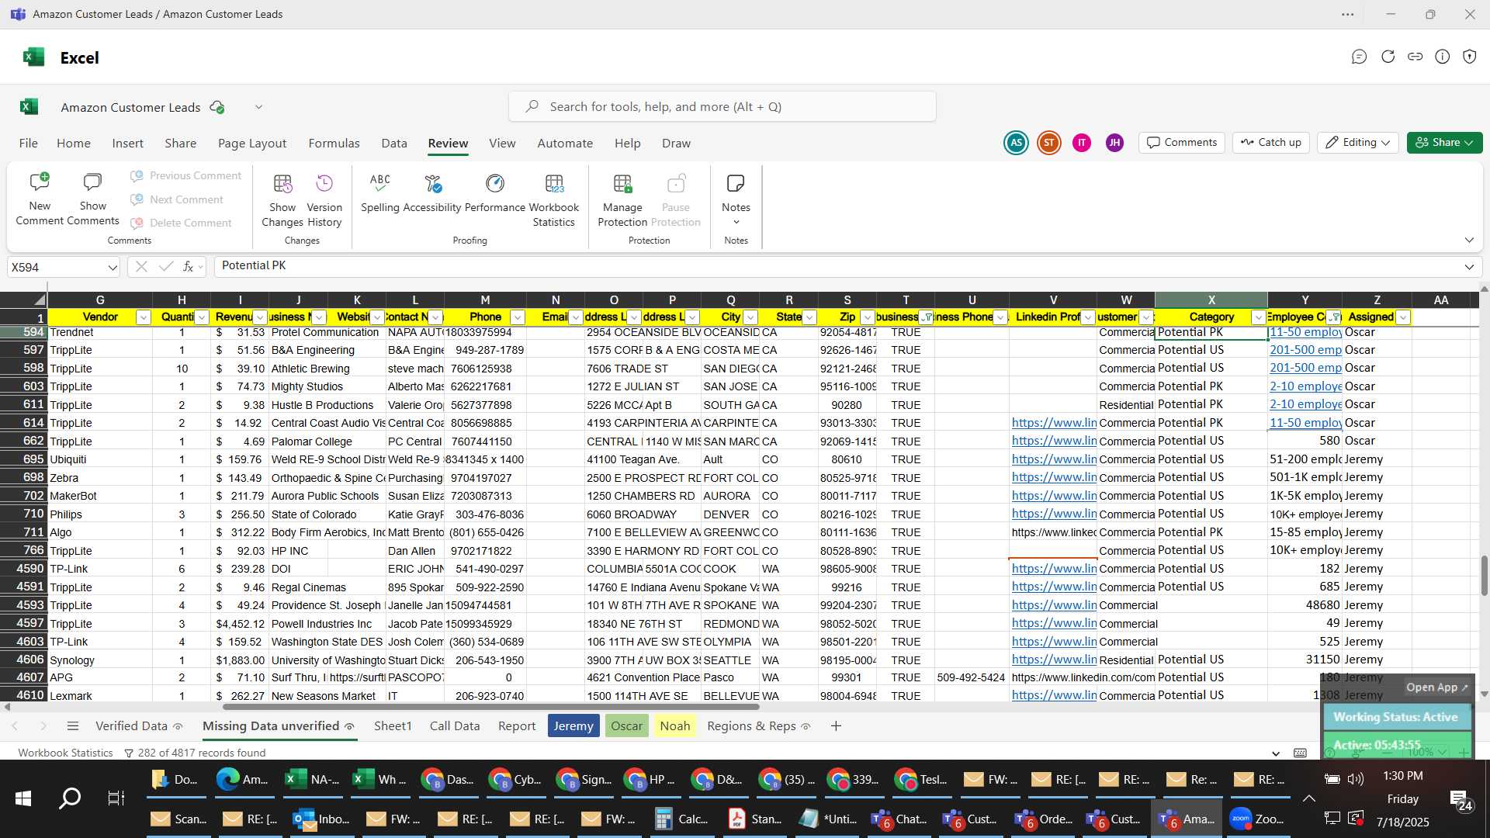Expand the formula bar
Viewport: 1490px width, 838px height.
click(x=1468, y=267)
